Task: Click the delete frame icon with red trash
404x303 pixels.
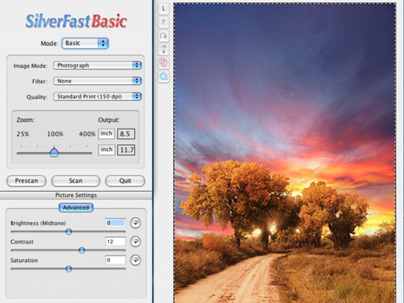Action: [163, 63]
